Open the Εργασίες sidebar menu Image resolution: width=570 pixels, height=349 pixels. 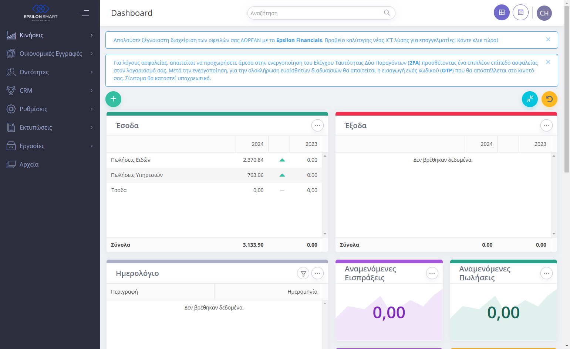50,146
